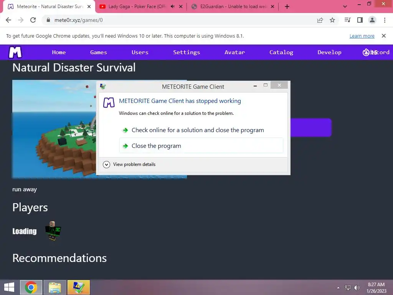
Task: Open the Users nav item
Action: tap(140, 52)
